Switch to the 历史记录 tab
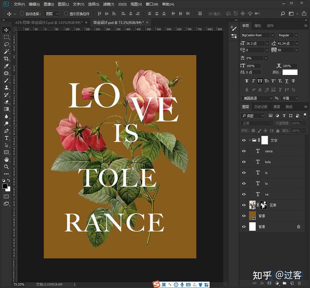Image resolution: width=310 pixels, height=288 pixels. [261, 107]
